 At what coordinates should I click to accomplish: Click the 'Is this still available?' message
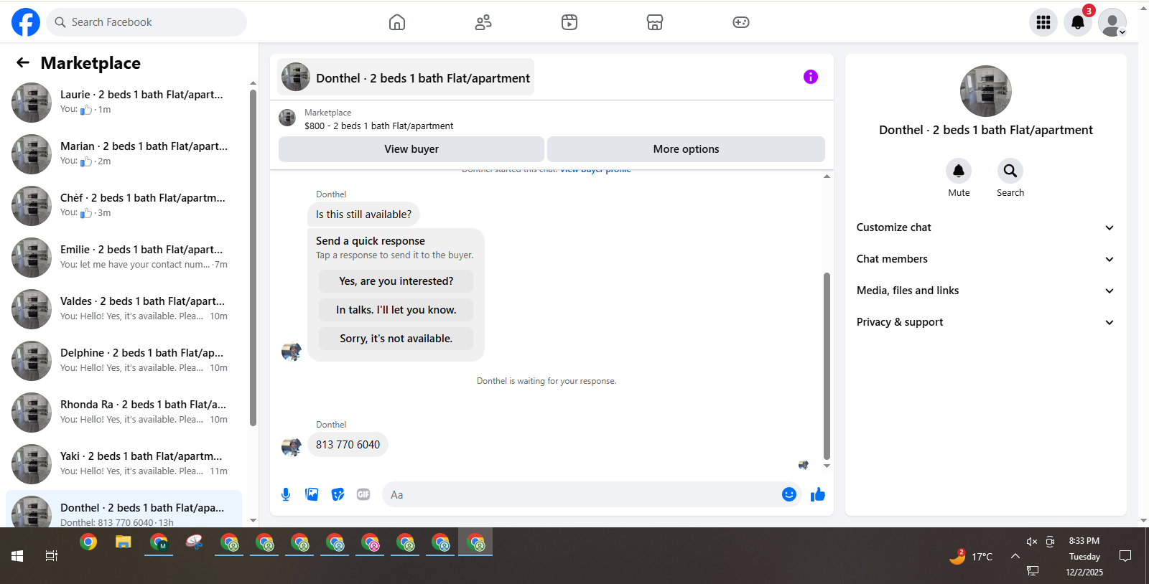coord(363,215)
